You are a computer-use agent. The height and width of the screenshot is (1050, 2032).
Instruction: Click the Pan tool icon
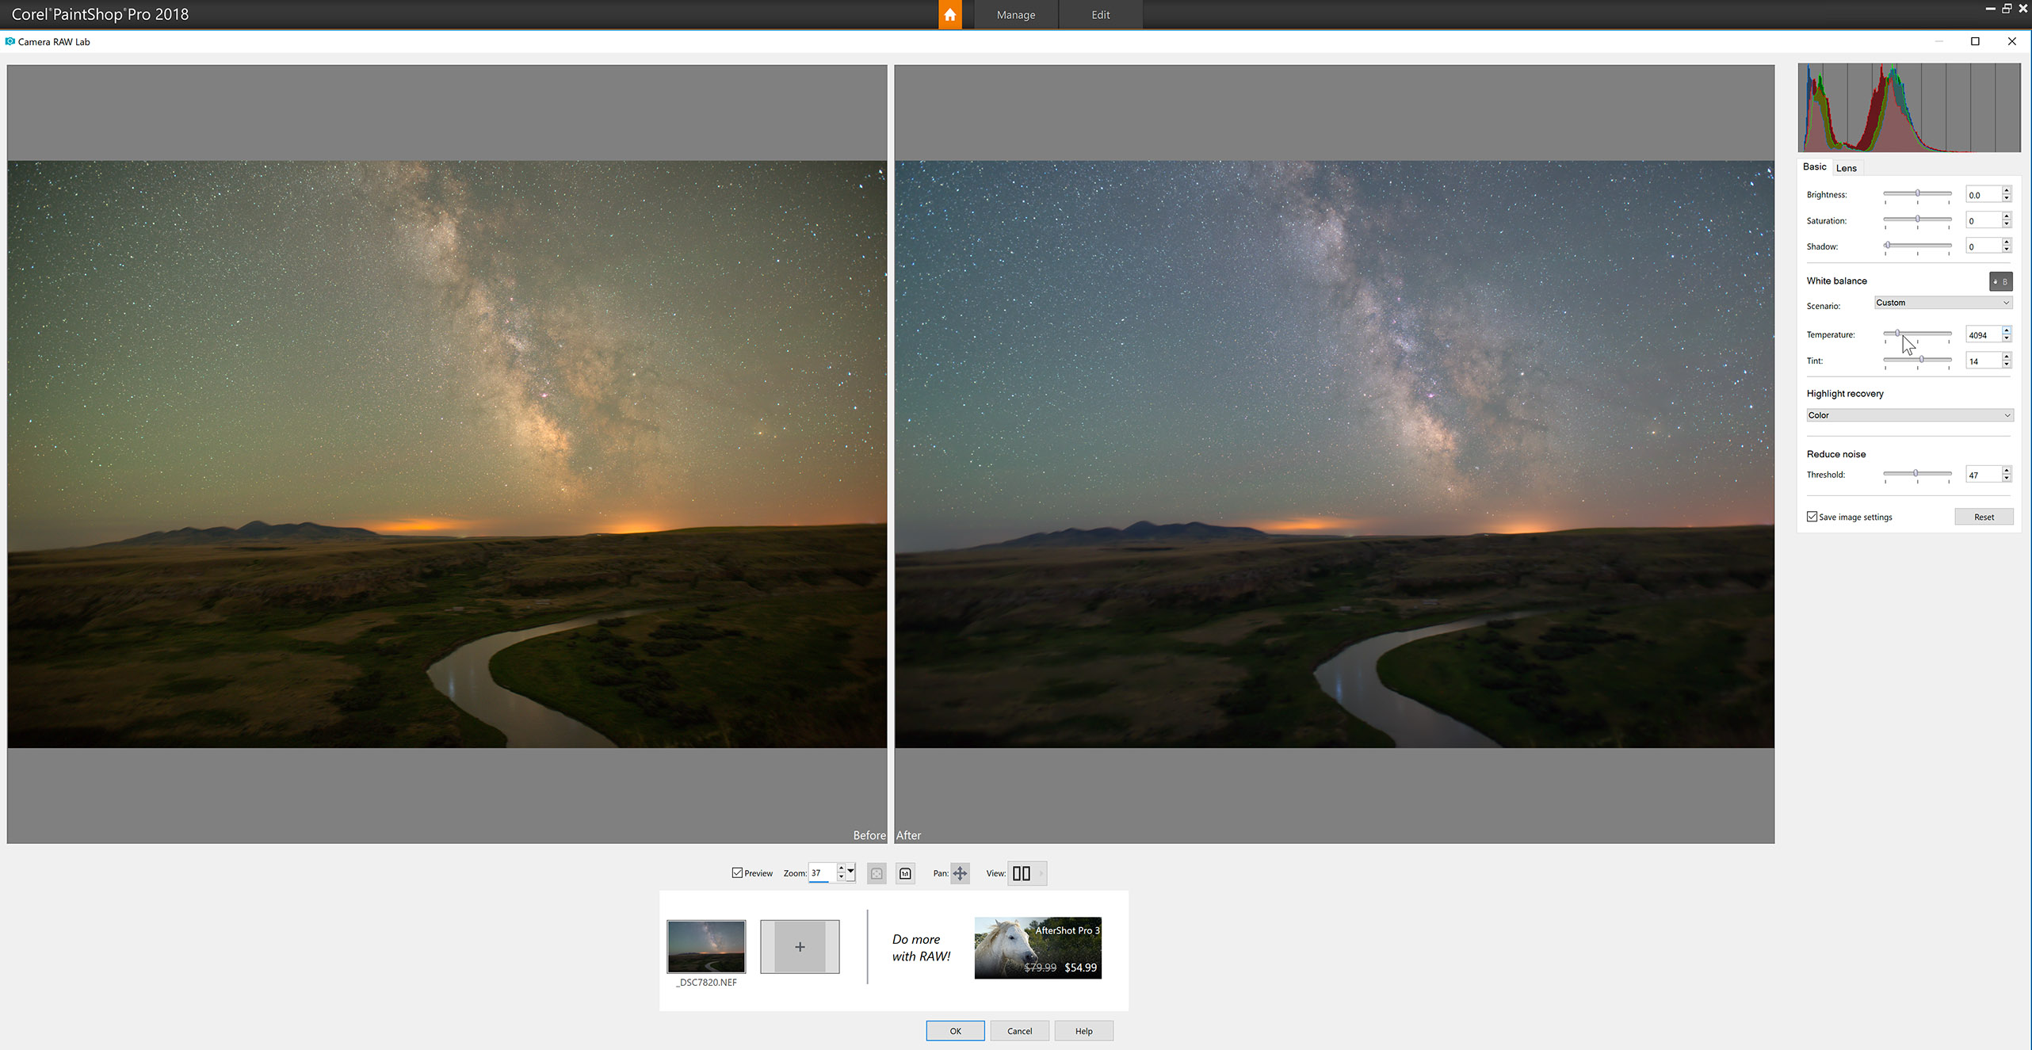pyautogui.click(x=960, y=873)
